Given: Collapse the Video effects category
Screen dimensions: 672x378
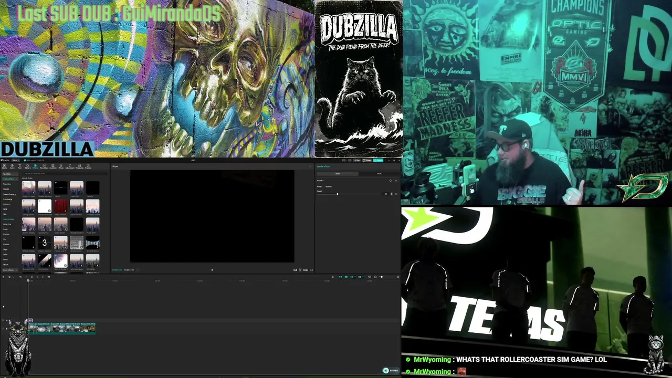Looking at the screenshot, I should pyautogui.click(x=9, y=179).
